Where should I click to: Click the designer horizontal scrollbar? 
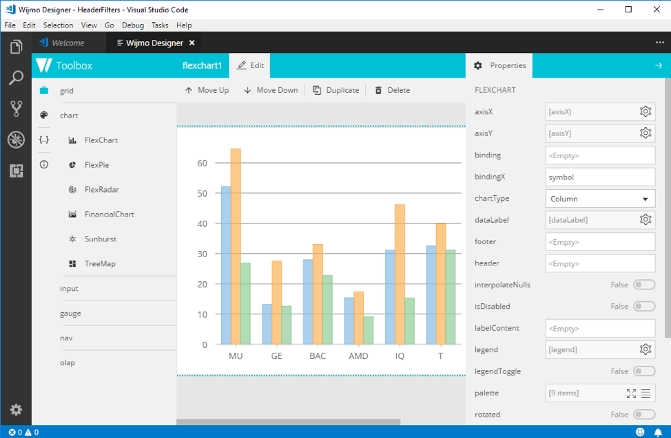(x=289, y=422)
